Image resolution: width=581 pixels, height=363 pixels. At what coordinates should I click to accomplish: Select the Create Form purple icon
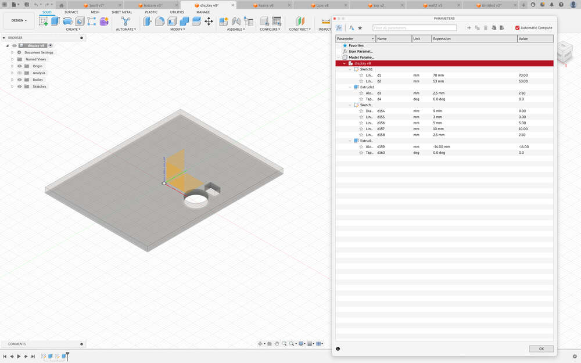point(104,21)
